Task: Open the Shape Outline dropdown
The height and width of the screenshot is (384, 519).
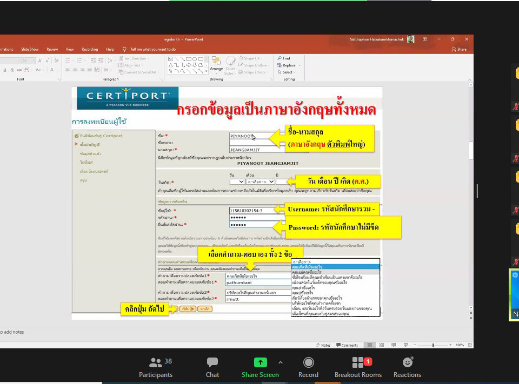Action: (253, 65)
